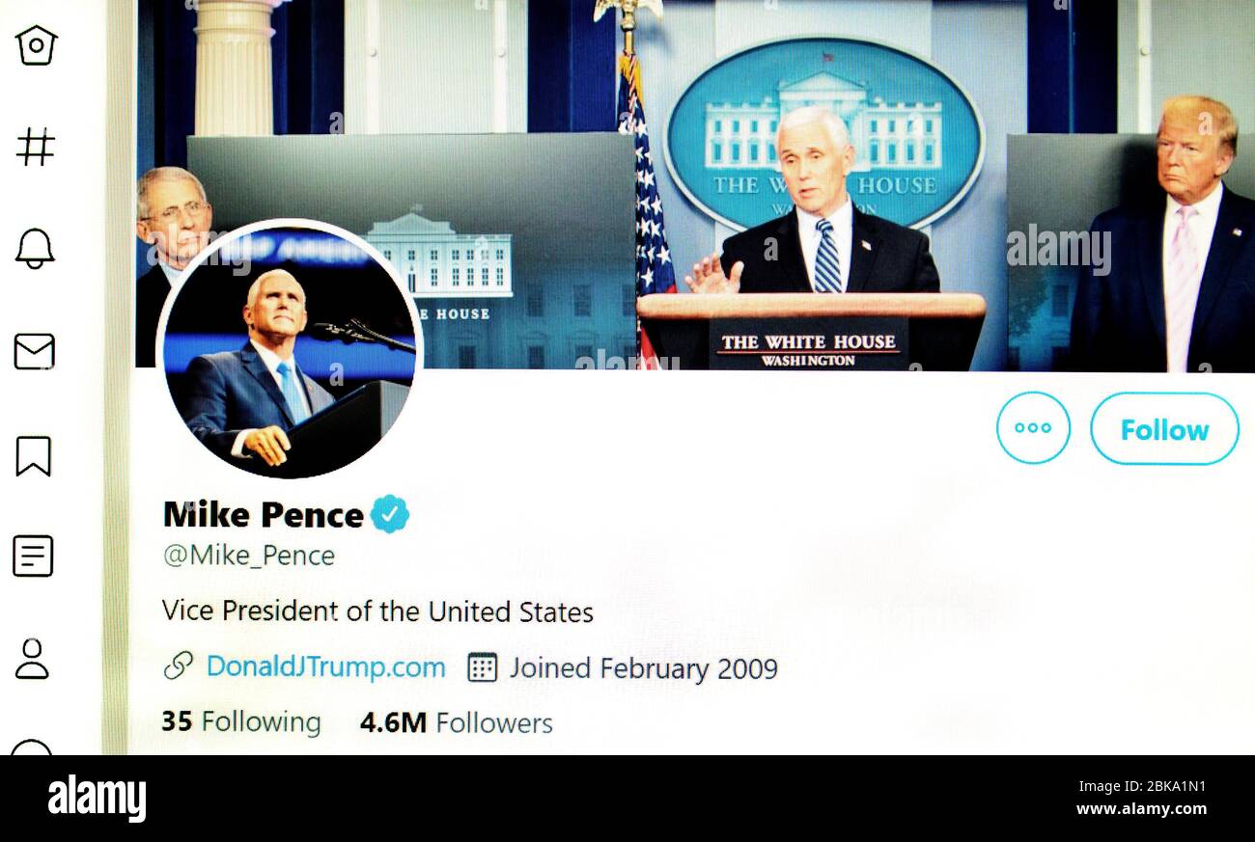Expand the three-dots more options button
The height and width of the screenshot is (842, 1255).
[x=1033, y=428]
